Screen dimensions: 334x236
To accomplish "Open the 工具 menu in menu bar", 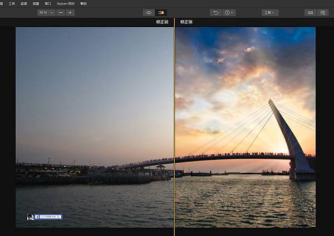I will click(12, 3).
